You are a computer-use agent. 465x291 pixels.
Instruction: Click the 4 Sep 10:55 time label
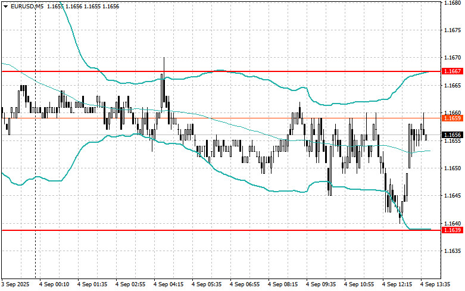click(359, 284)
